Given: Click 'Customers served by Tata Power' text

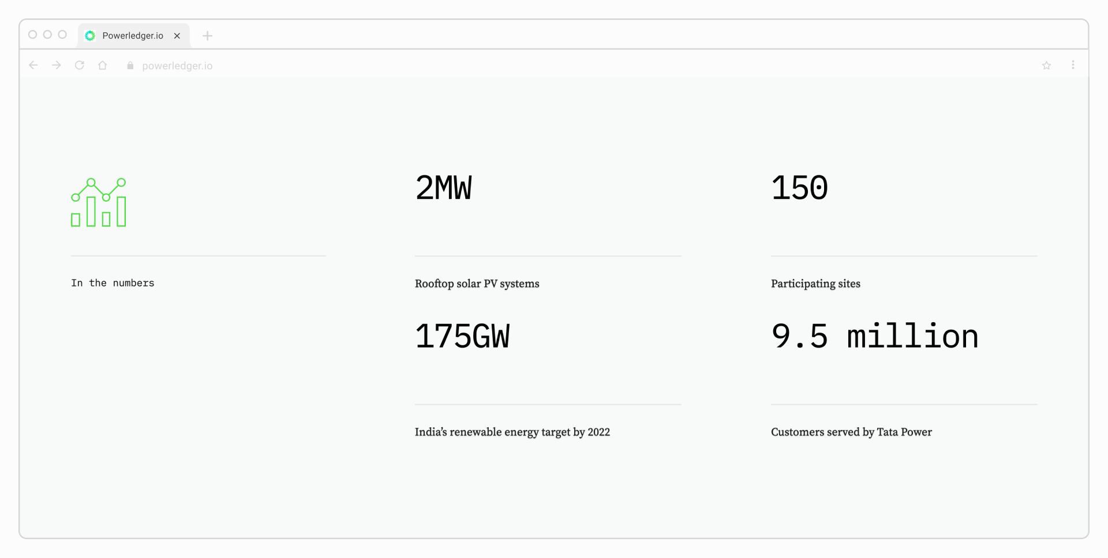Looking at the screenshot, I should point(851,432).
